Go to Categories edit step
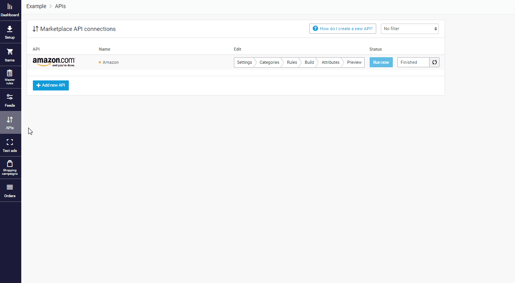The image size is (515, 283). tap(269, 62)
